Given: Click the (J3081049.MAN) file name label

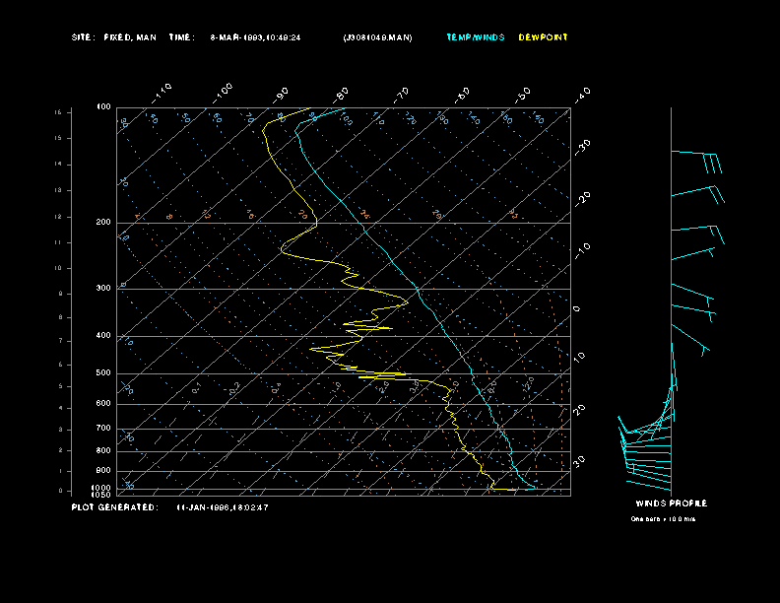Looking at the screenshot, I should [x=377, y=37].
